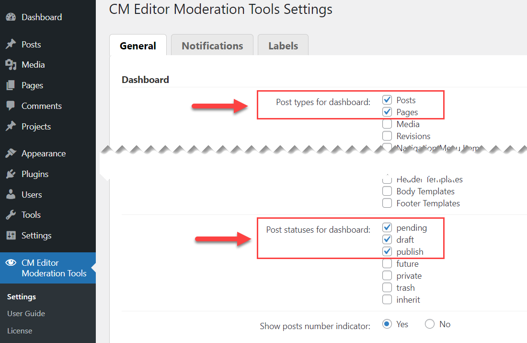The image size is (527, 343).
Task: Enable future status checkbox
Action: click(x=387, y=263)
